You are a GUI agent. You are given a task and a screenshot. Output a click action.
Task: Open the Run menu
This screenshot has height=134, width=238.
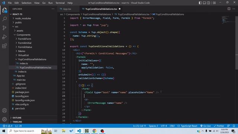pos(51,3)
